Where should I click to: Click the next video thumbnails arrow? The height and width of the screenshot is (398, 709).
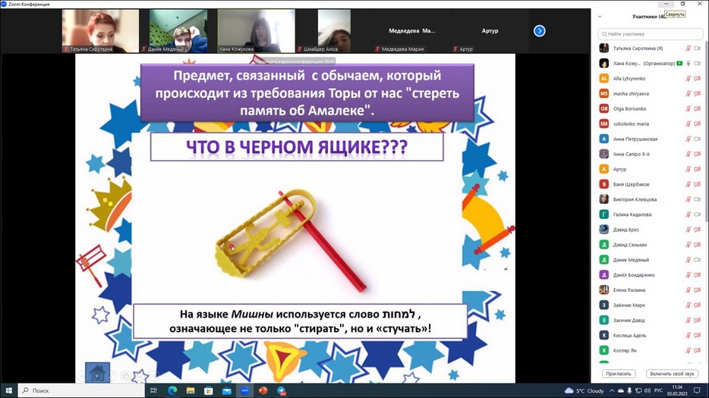point(539,31)
